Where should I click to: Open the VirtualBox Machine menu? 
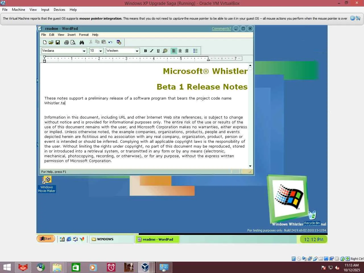coord(18,10)
